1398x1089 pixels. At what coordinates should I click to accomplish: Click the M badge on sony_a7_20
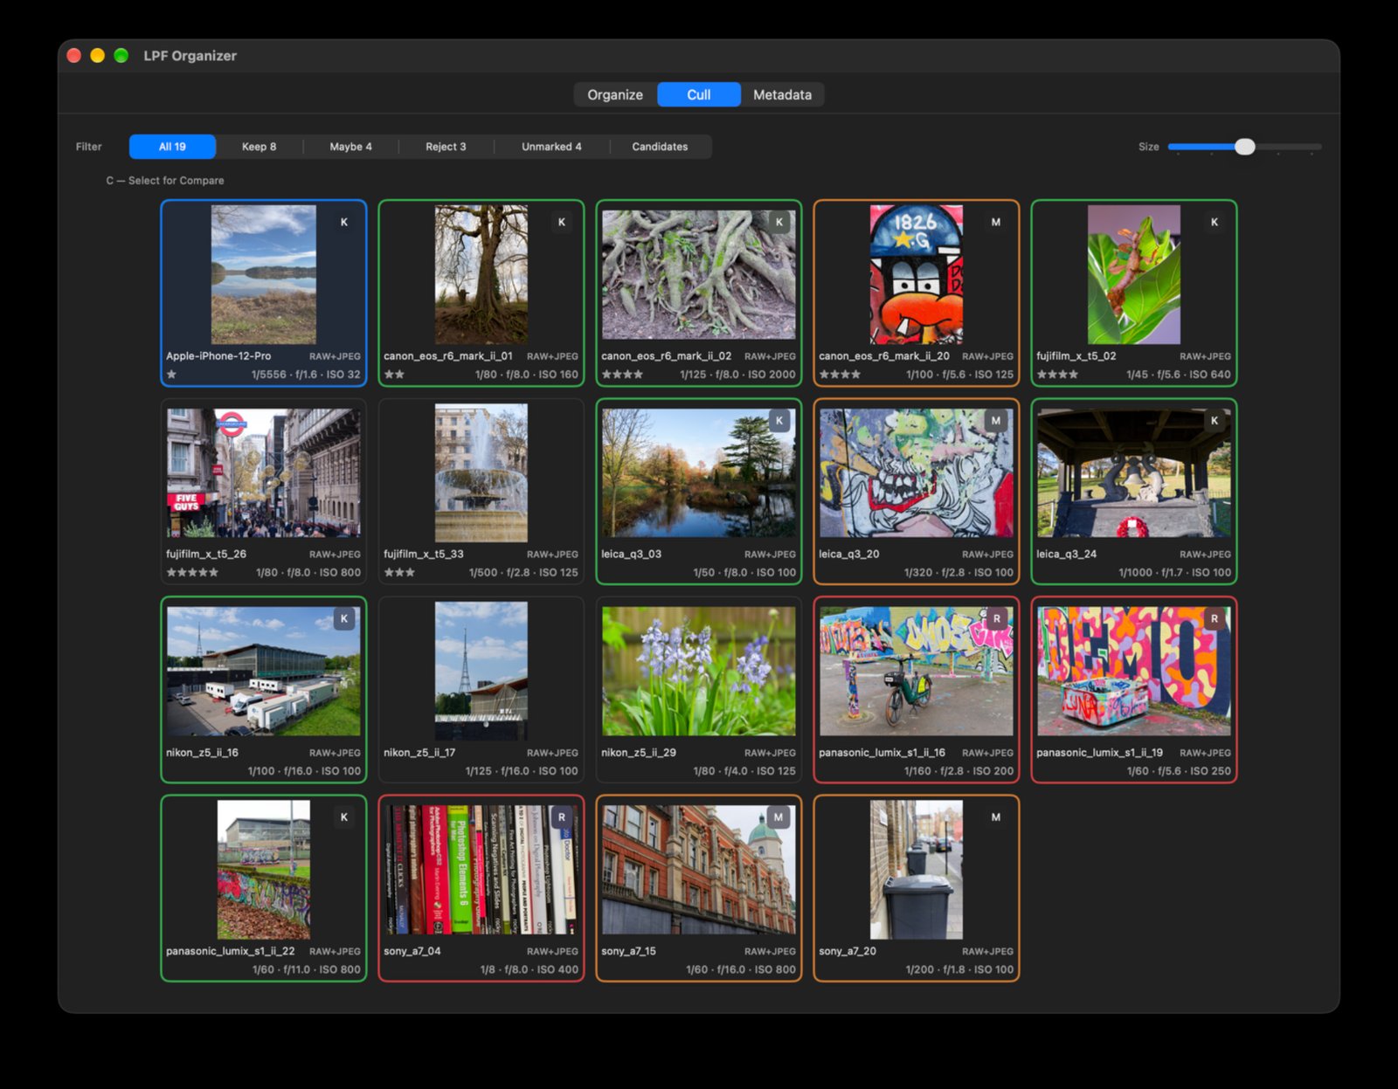pos(996,817)
